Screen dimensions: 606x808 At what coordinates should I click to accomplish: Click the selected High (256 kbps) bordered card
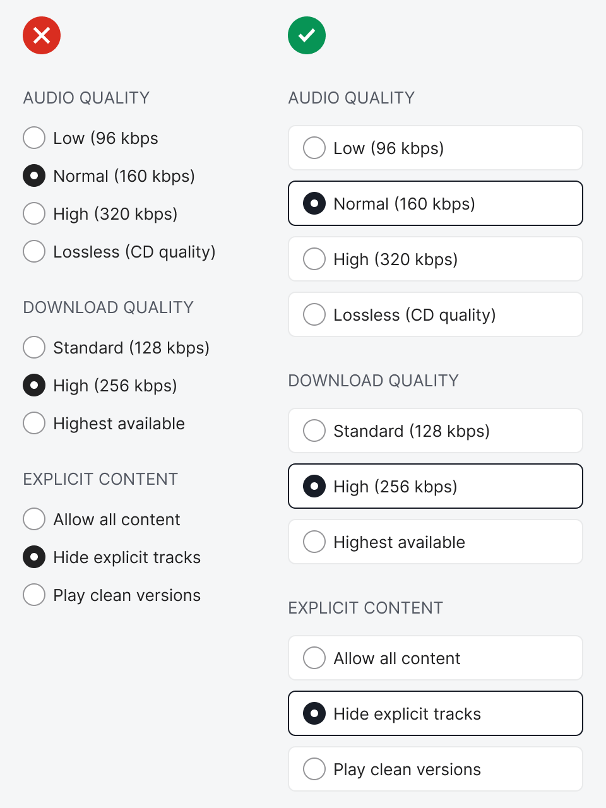coord(435,486)
